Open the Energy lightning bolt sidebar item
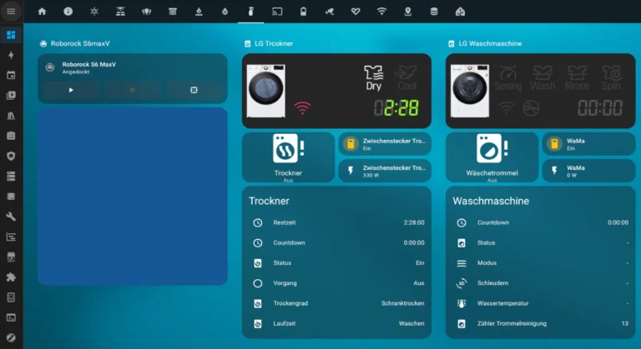641x349 pixels. tap(11, 55)
